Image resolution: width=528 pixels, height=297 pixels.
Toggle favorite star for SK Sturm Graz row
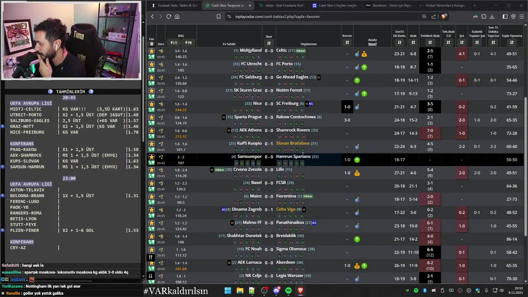pyautogui.click(x=151, y=91)
